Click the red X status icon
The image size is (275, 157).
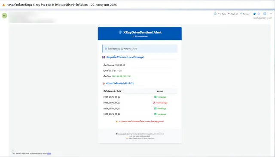click(154, 103)
